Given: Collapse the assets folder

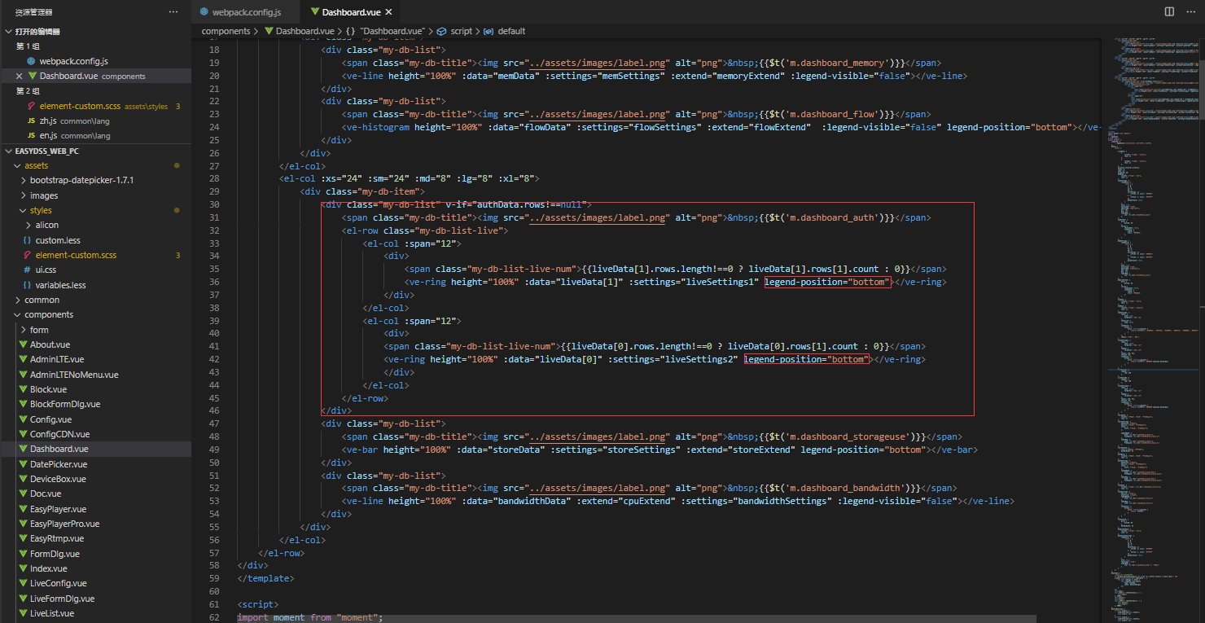Looking at the screenshot, I should tap(96, 165).
